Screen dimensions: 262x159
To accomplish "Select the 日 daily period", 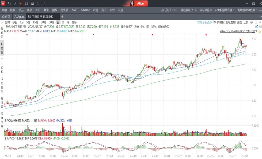I will point(58,22).
